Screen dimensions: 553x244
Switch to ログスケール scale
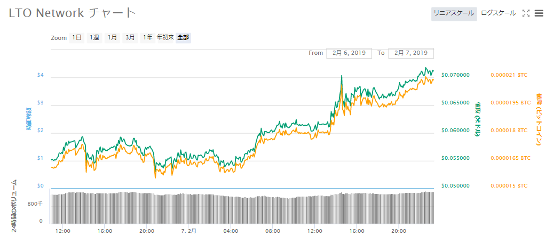[x=499, y=13]
